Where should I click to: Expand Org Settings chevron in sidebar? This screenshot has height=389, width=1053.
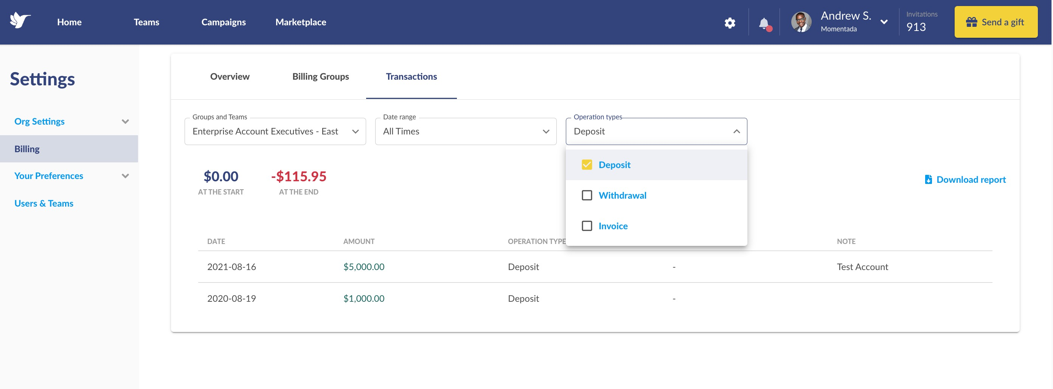tap(125, 122)
